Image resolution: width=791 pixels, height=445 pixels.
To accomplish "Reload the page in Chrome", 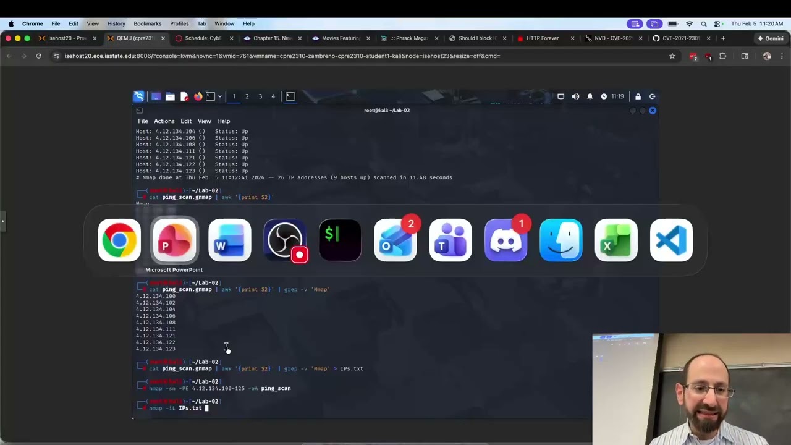I will pos(38,56).
